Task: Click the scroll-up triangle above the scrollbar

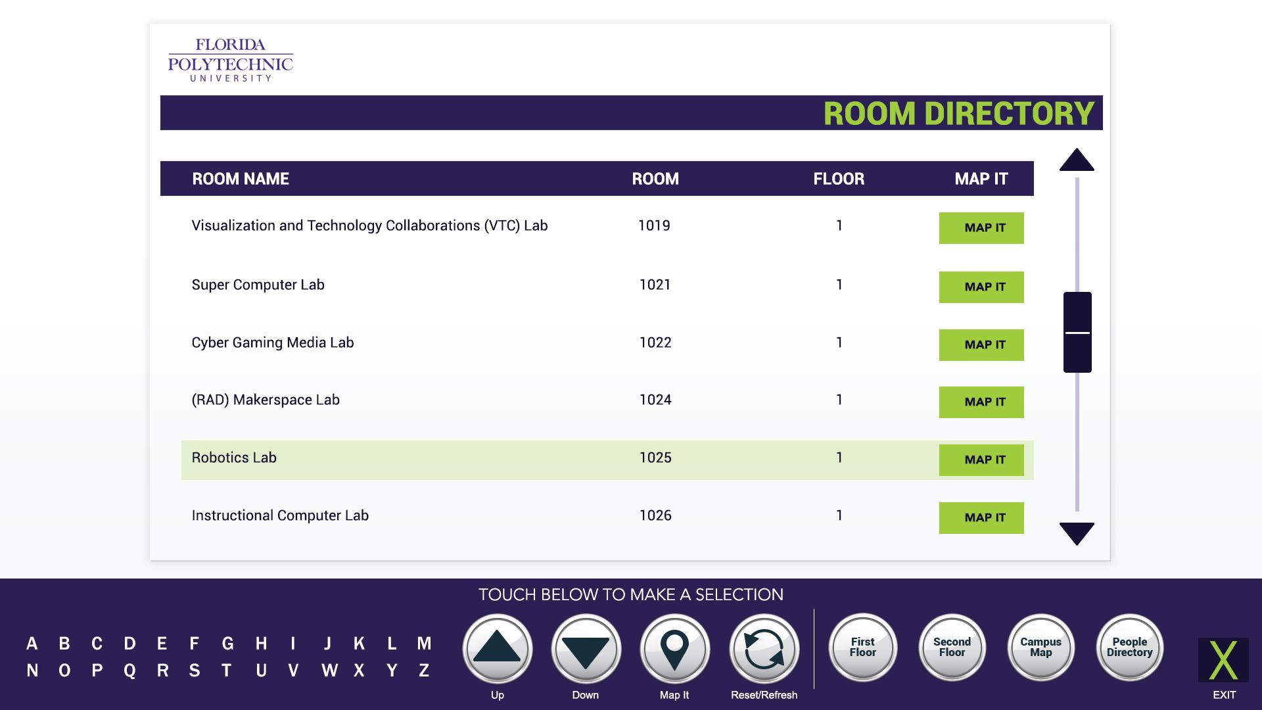Action: [x=1077, y=160]
